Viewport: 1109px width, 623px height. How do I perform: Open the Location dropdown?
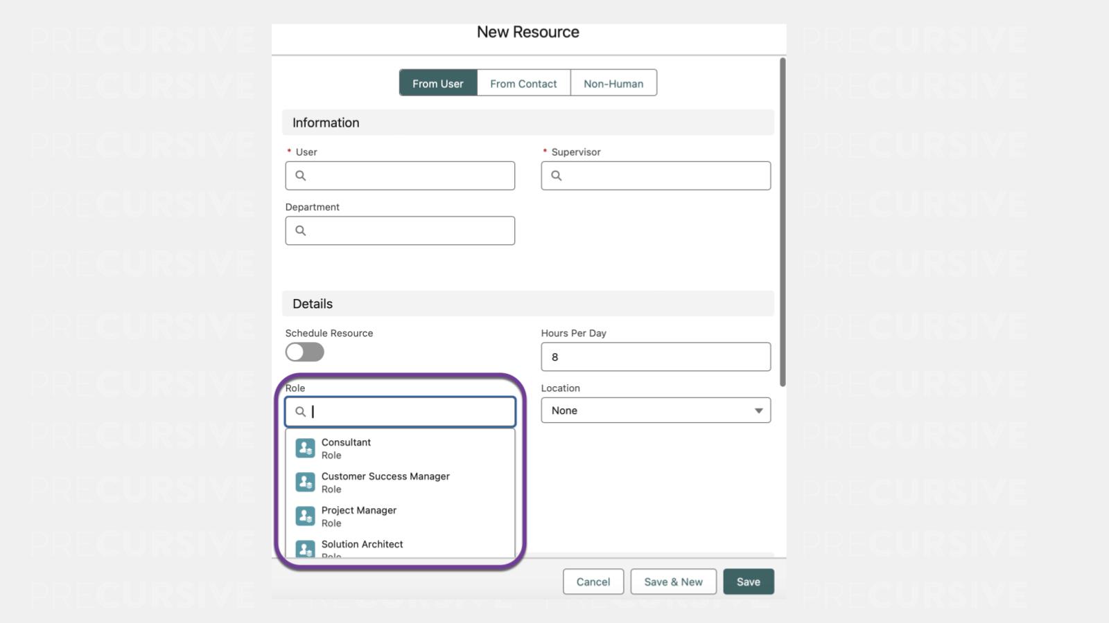click(655, 410)
